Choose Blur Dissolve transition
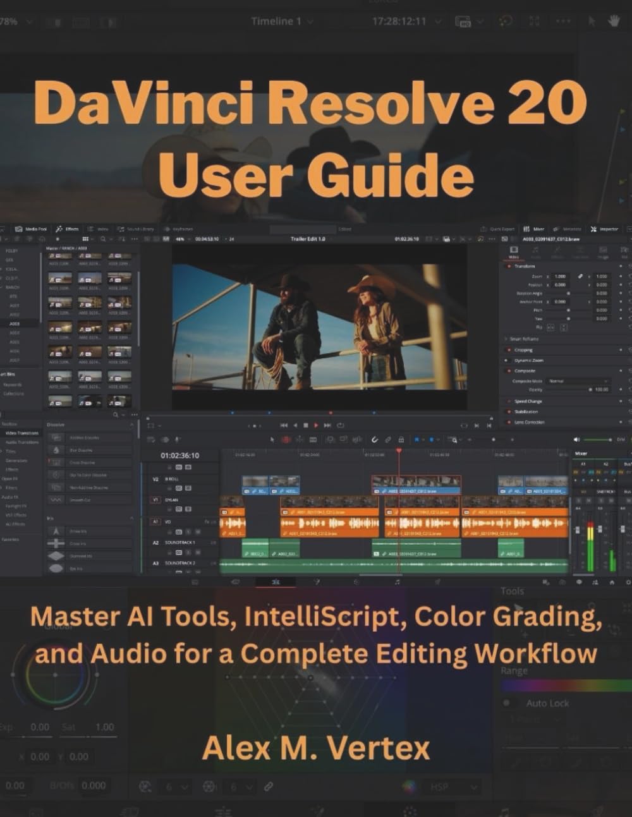Viewport: 632px width, 817px height. [x=89, y=450]
